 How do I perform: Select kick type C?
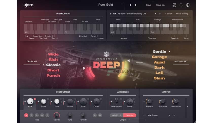point(37,115)
